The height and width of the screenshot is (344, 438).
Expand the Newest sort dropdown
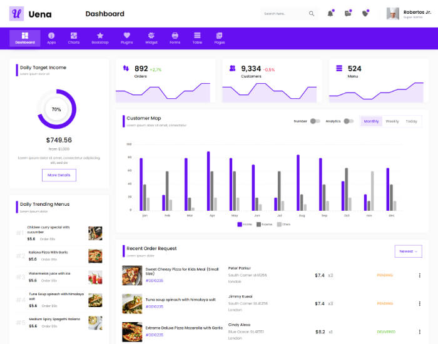[408, 251]
